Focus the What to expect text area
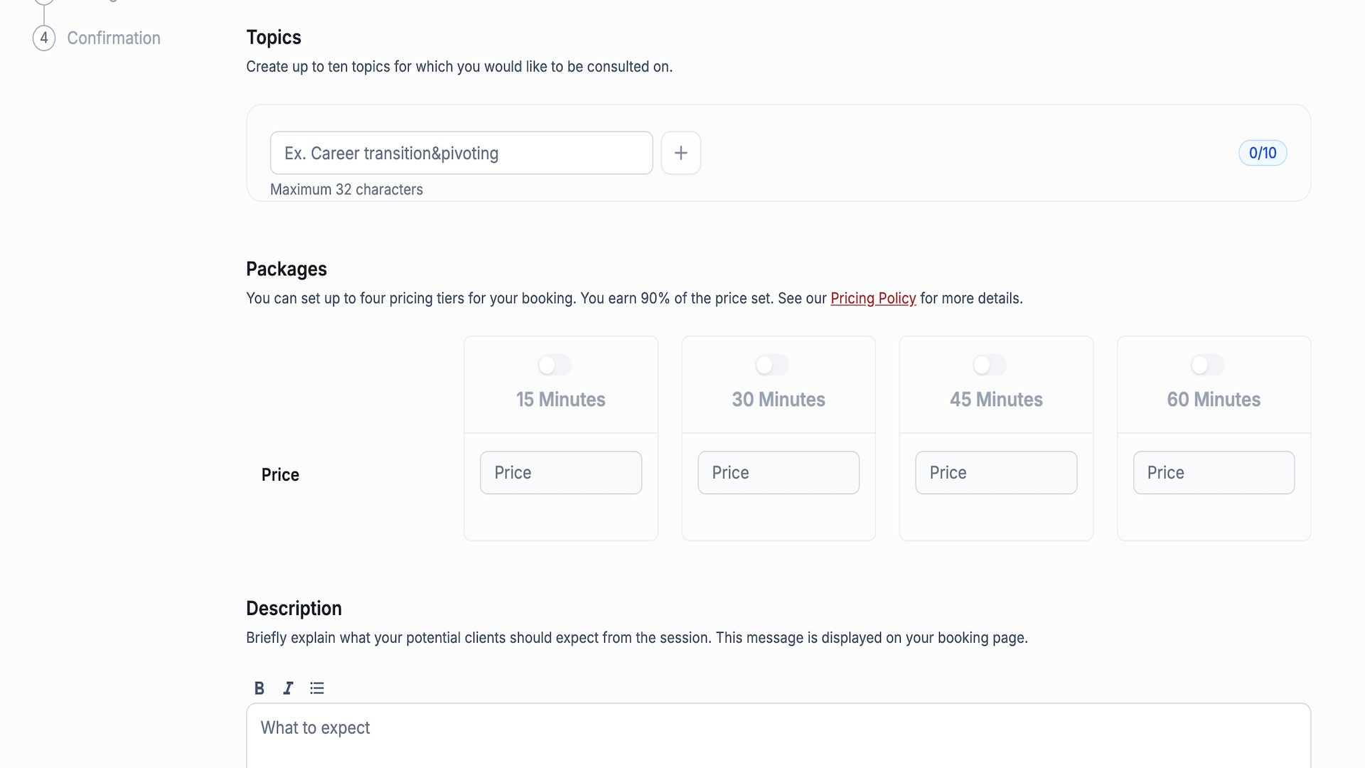The image size is (1365, 768). (x=778, y=736)
